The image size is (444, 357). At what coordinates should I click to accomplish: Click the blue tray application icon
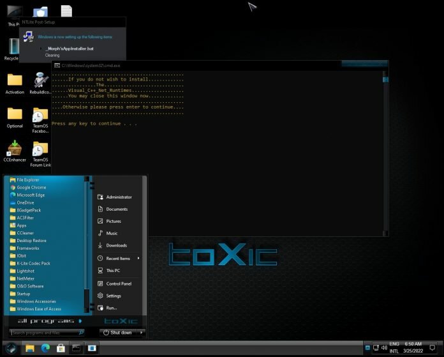tap(367, 347)
